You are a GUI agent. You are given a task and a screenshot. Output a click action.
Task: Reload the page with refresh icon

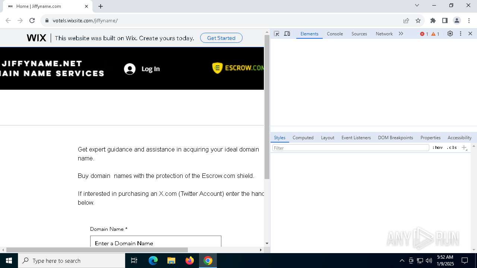[x=32, y=20]
